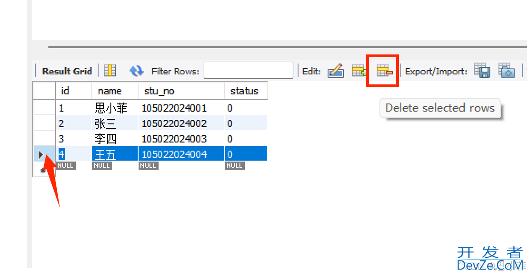Import records from external file icon

tap(507, 71)
